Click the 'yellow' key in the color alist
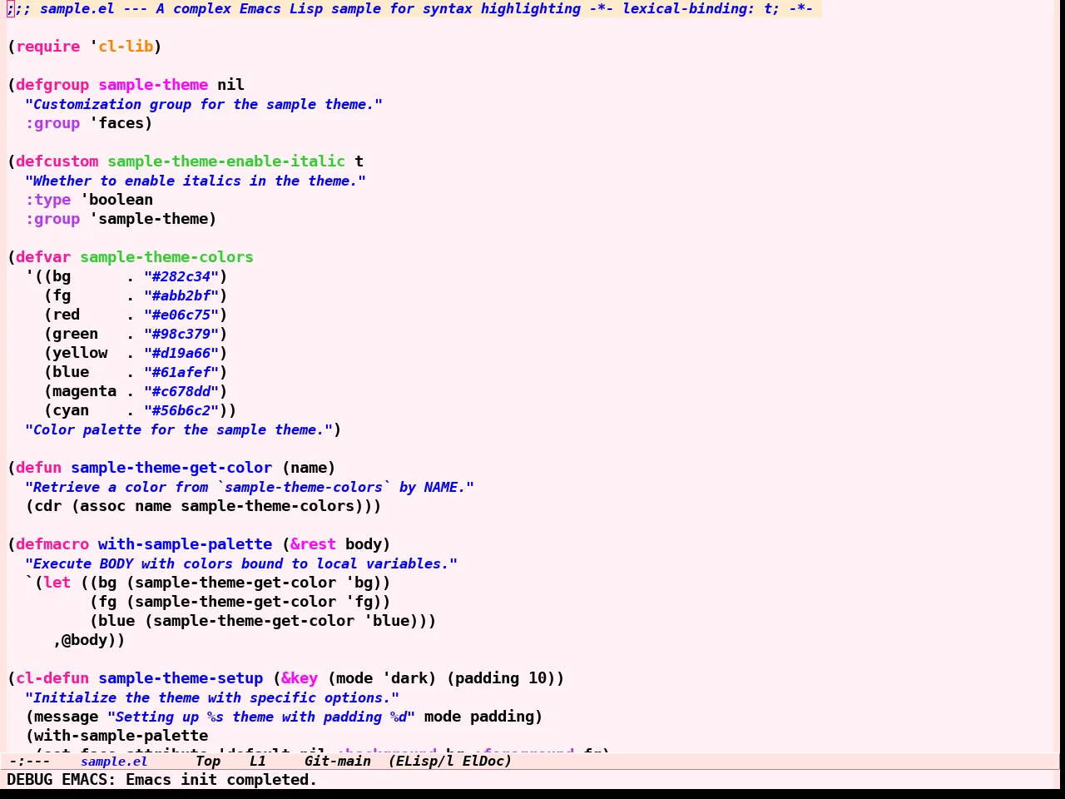Image resolution: width=1065 pixels, height=799 pixels. (x=80, y=353)
